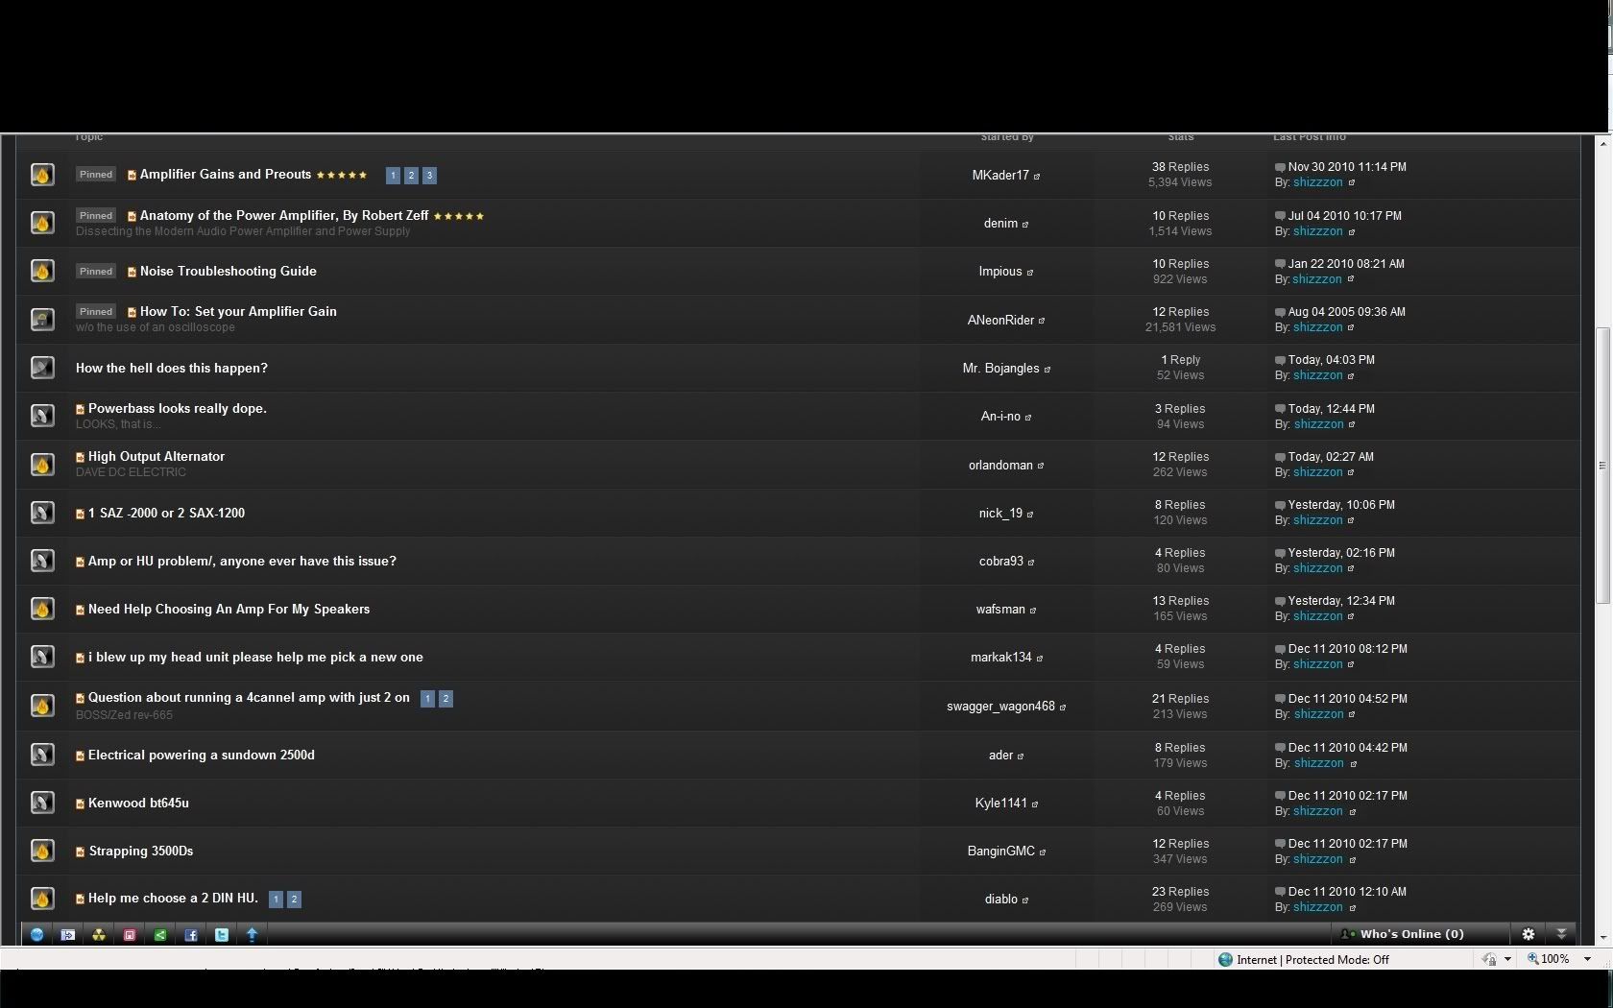Click topic status icon beside Powerbass looks really dope
Image resolution: width=1613 pixels, height=1008 pixels.
pos(42,416)
